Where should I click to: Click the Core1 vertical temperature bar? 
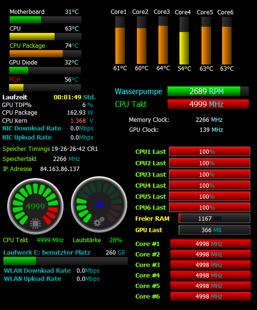pyautogui.click(x=120, y=40)
